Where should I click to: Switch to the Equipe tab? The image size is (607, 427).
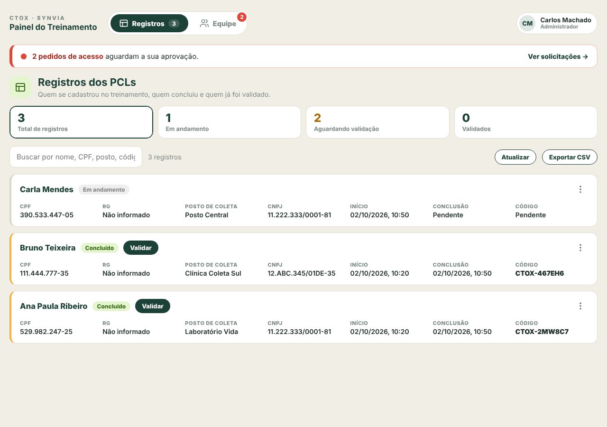pos(218,23)
